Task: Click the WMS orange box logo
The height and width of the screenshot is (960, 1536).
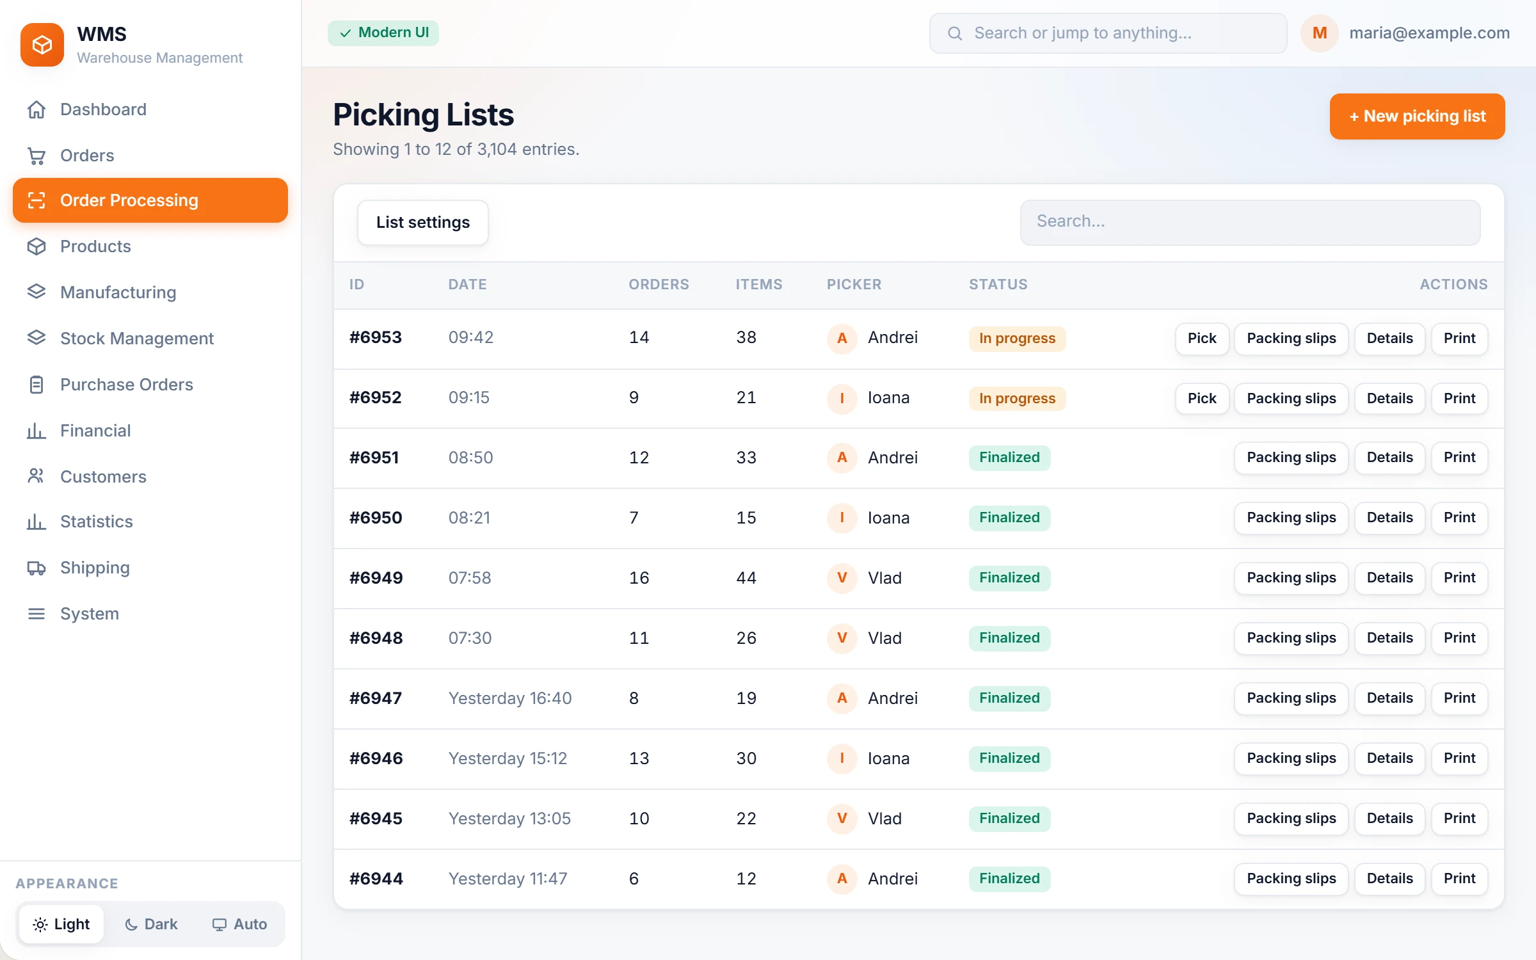Action: tap(42, 45)
